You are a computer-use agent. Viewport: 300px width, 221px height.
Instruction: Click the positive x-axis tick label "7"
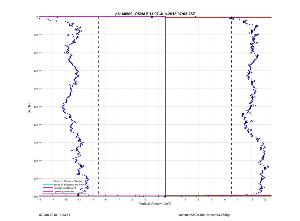pos(212,200)
